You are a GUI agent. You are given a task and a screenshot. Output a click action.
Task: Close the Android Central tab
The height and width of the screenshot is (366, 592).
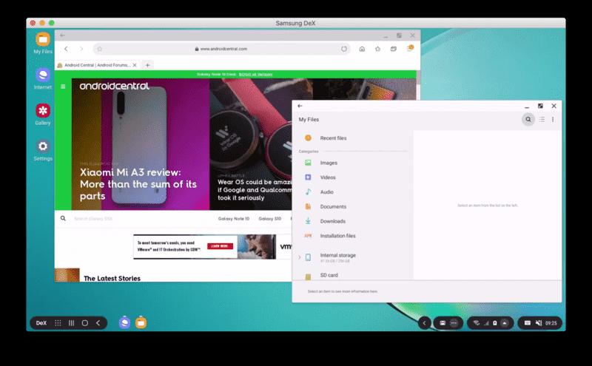click(135, 65)
